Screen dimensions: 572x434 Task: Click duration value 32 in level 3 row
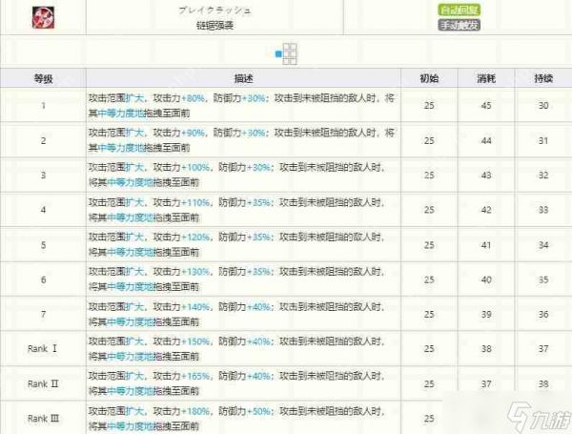(x=543, y=176)
